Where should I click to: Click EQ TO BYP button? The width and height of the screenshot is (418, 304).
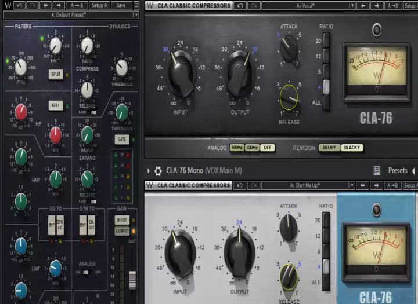click(52, 225)
